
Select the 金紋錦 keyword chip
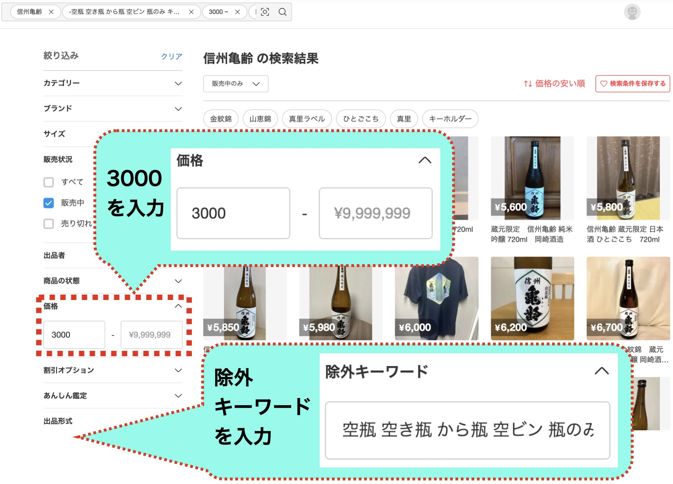click(221, 119)
